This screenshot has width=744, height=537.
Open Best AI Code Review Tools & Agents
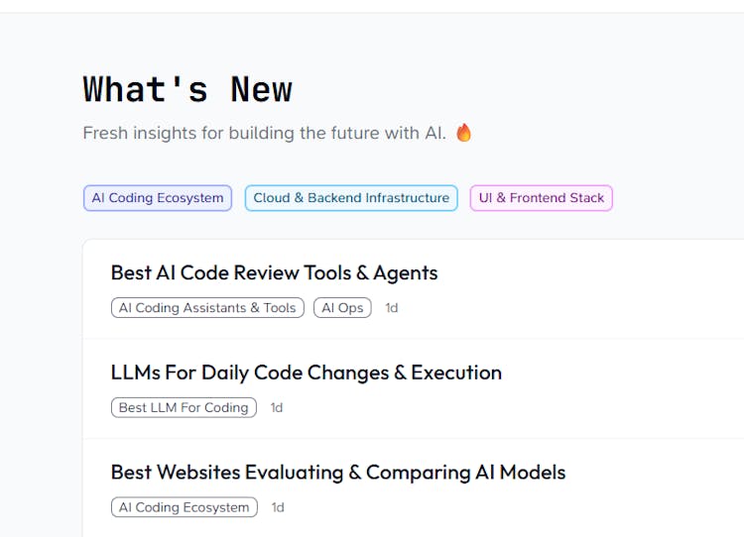pyautogui.click(x=274, y=272)
